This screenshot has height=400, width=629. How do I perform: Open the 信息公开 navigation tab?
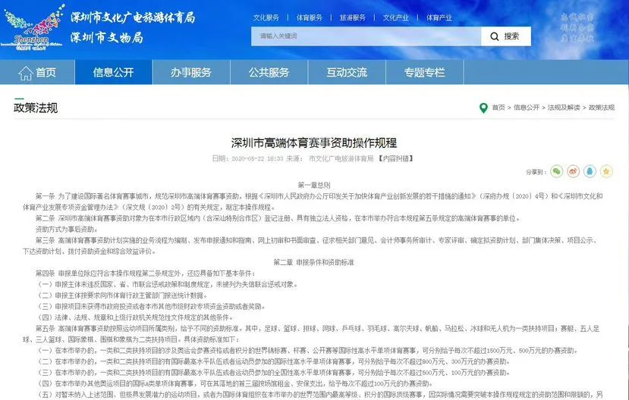click(113, 73)
